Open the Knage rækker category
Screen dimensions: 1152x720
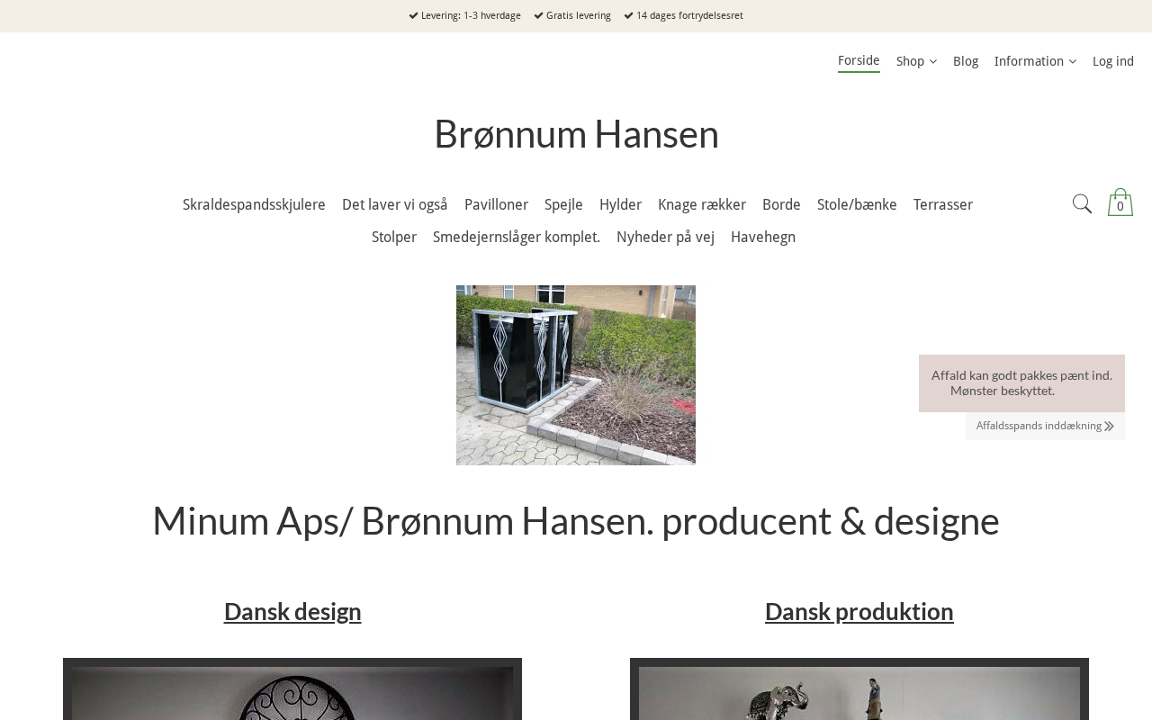(x=702, y=205)
